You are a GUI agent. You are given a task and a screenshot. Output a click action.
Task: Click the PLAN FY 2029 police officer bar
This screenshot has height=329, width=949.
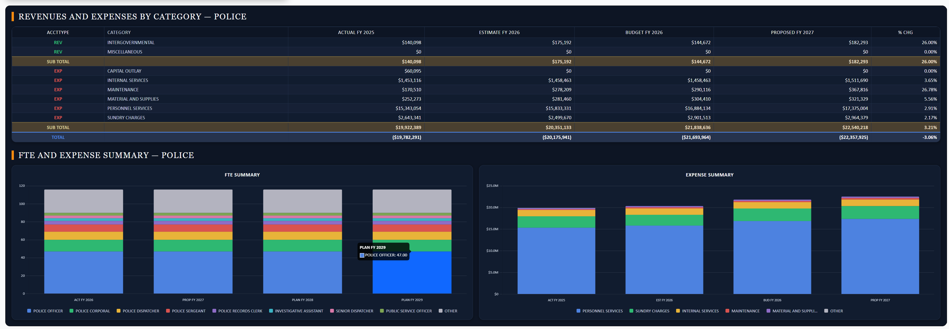point(412,273)
